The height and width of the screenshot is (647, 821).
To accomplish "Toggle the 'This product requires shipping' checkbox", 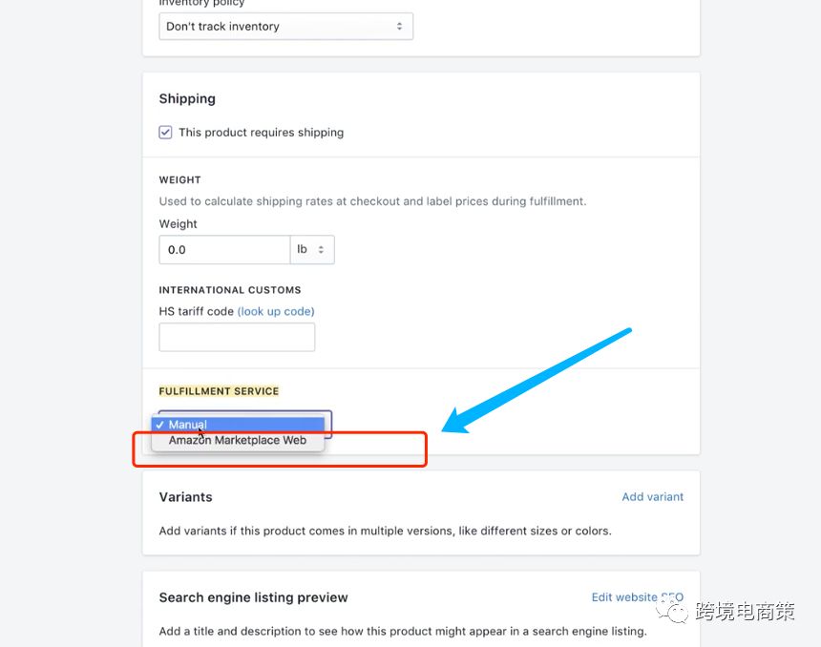I will coord(166,133).
